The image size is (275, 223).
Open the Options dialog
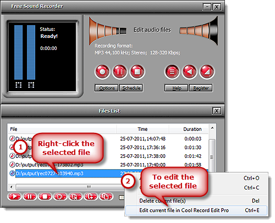tap(107, 88)
